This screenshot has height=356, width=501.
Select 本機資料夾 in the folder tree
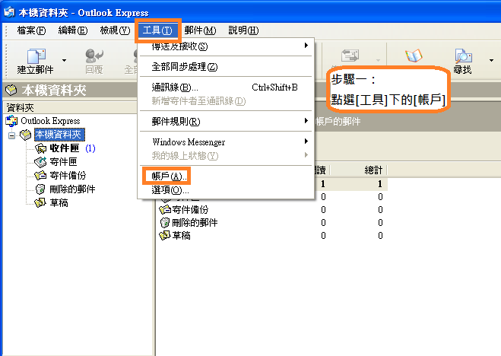pos(59,135)
